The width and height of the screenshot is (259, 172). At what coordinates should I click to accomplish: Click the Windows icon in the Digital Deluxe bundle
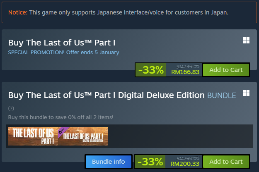coord(246,93)
